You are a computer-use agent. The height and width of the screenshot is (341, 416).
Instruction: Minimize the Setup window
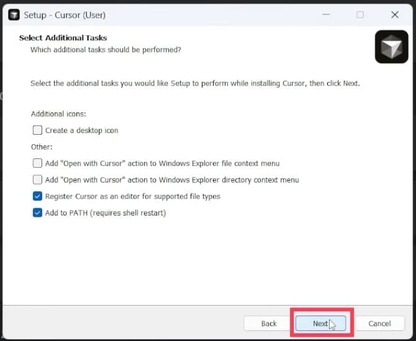[x=326, y=15]
